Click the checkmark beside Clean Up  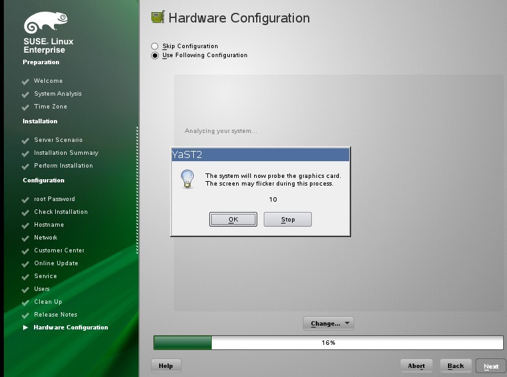(25, 302)
